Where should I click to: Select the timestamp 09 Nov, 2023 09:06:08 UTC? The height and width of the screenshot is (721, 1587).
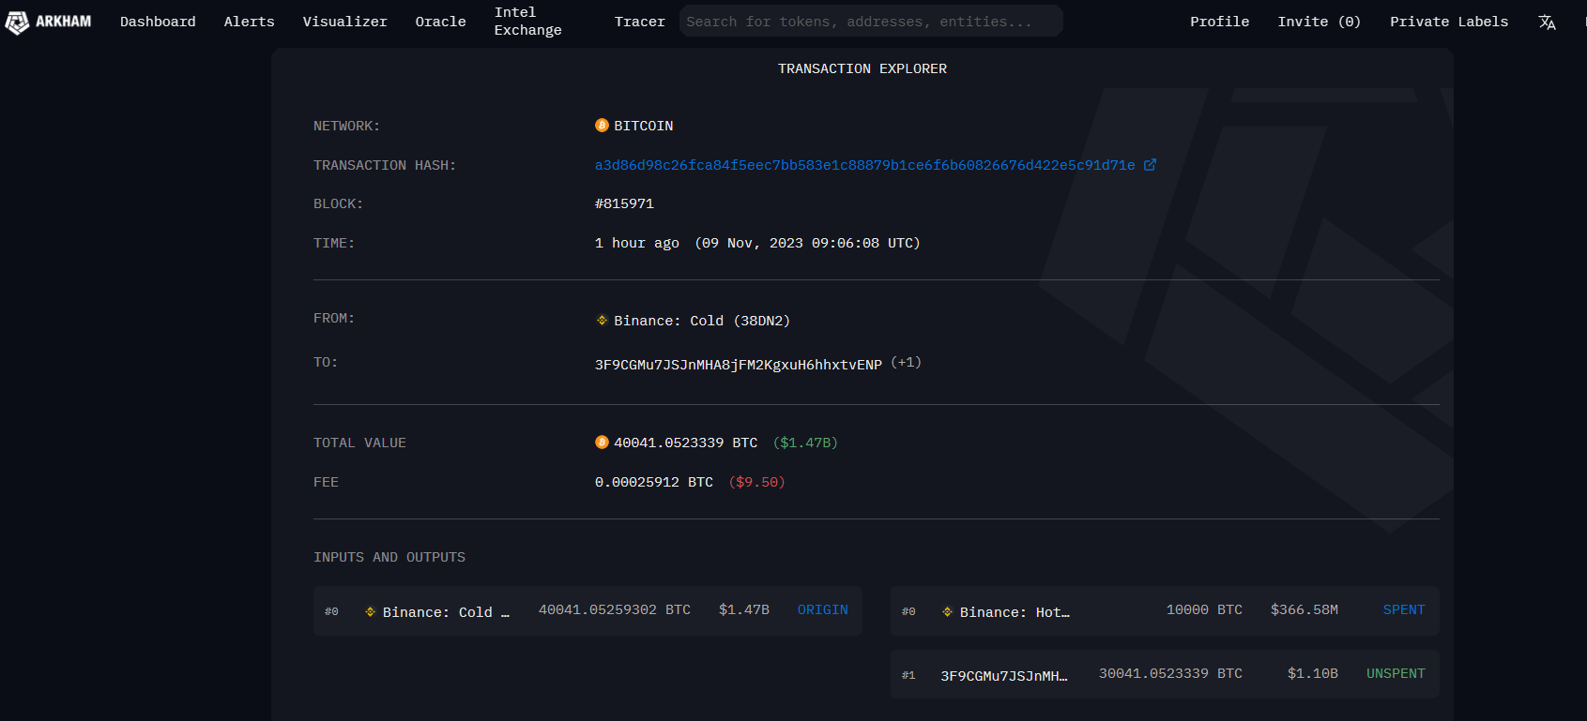coord(807,243)
